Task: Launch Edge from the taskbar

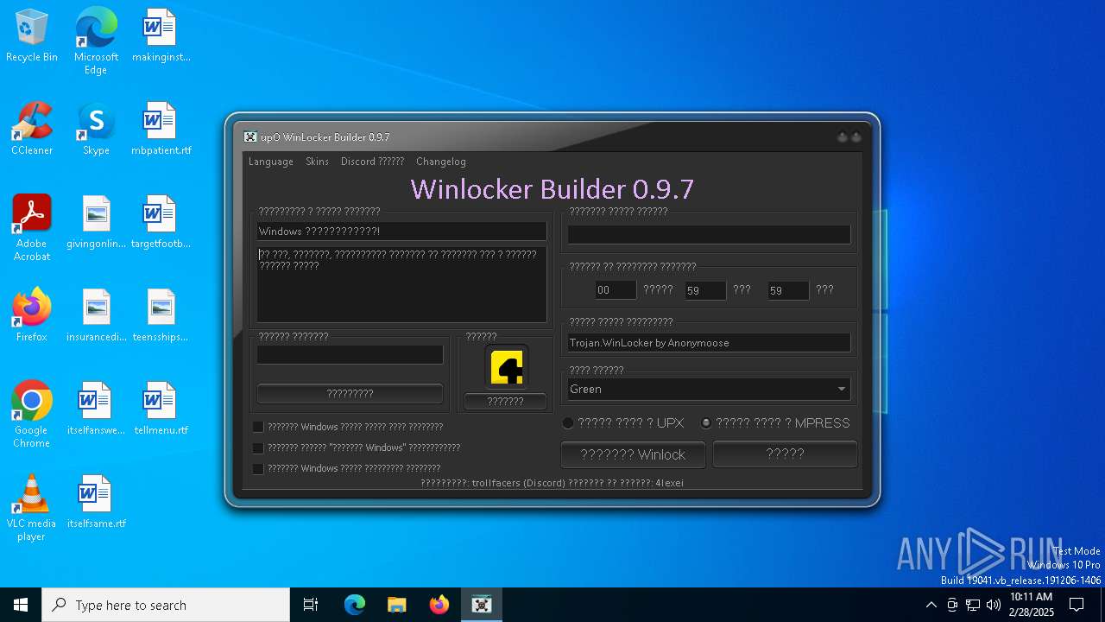Action: [x=355, y=605]
